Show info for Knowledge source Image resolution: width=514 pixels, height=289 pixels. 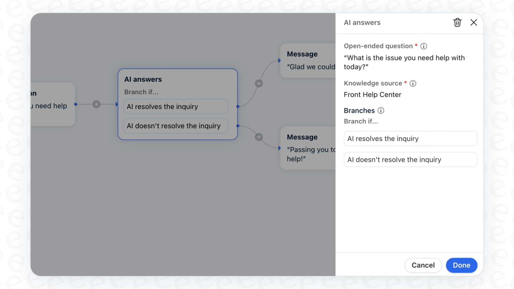click(413, 83)
